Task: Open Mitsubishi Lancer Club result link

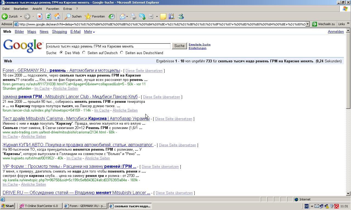Action: point(70,97)
